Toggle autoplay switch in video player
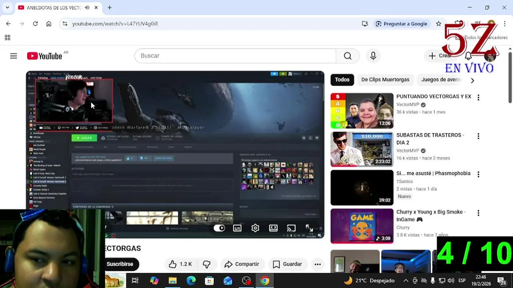This screenshot has width=513, height=288. tap(219, 228)
